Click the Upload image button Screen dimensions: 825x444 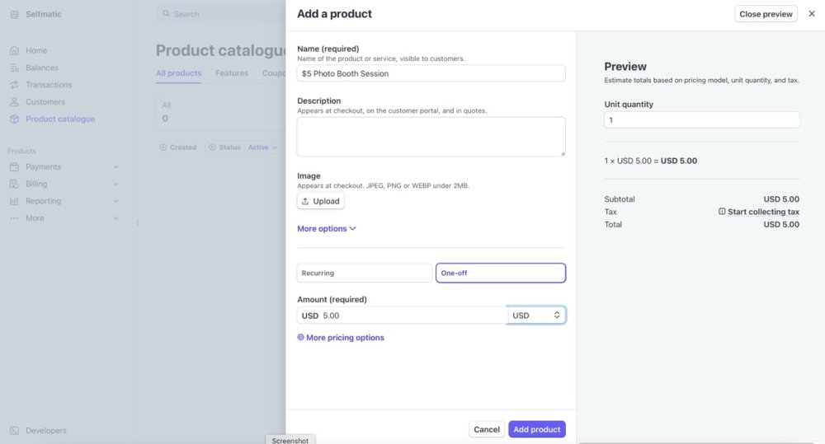[x=321, y=201]
